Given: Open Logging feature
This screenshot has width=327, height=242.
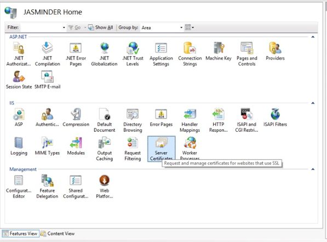Looking at the screenshot, I should tap(19, 146).
